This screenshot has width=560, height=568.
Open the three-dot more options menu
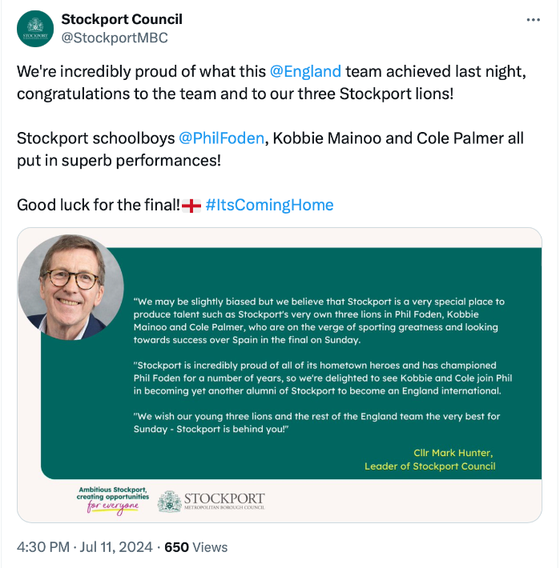[x=533, y=20]
